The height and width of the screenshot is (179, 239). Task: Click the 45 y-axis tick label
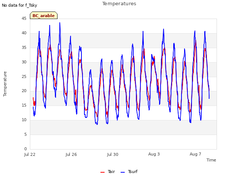point(24,18)
